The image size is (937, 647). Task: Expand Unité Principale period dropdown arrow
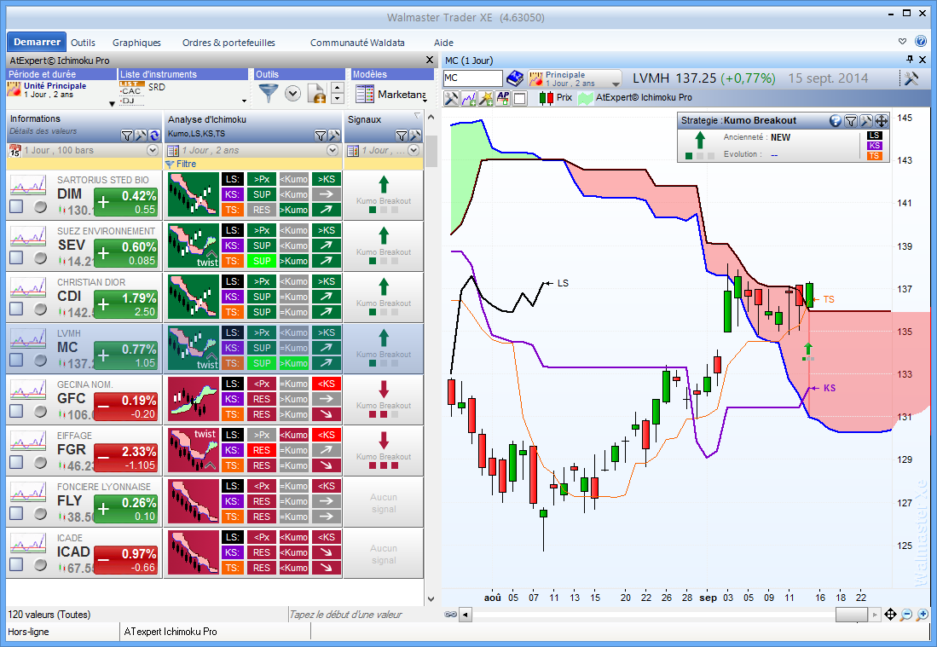[112, 104]
